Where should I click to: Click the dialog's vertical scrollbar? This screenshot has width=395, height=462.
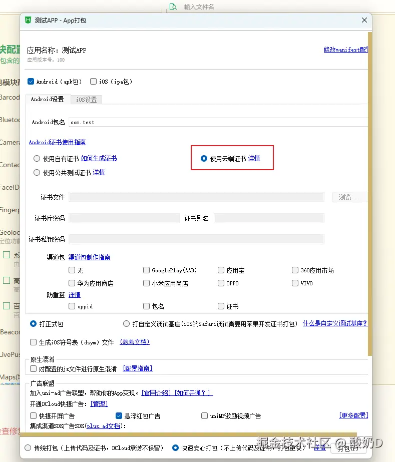[370, 194]
